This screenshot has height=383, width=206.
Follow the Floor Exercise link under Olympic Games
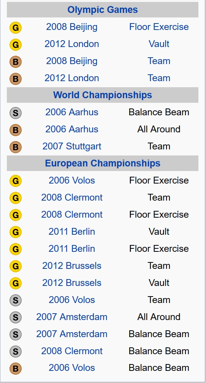pyautogui.click(x=159, y=27)
